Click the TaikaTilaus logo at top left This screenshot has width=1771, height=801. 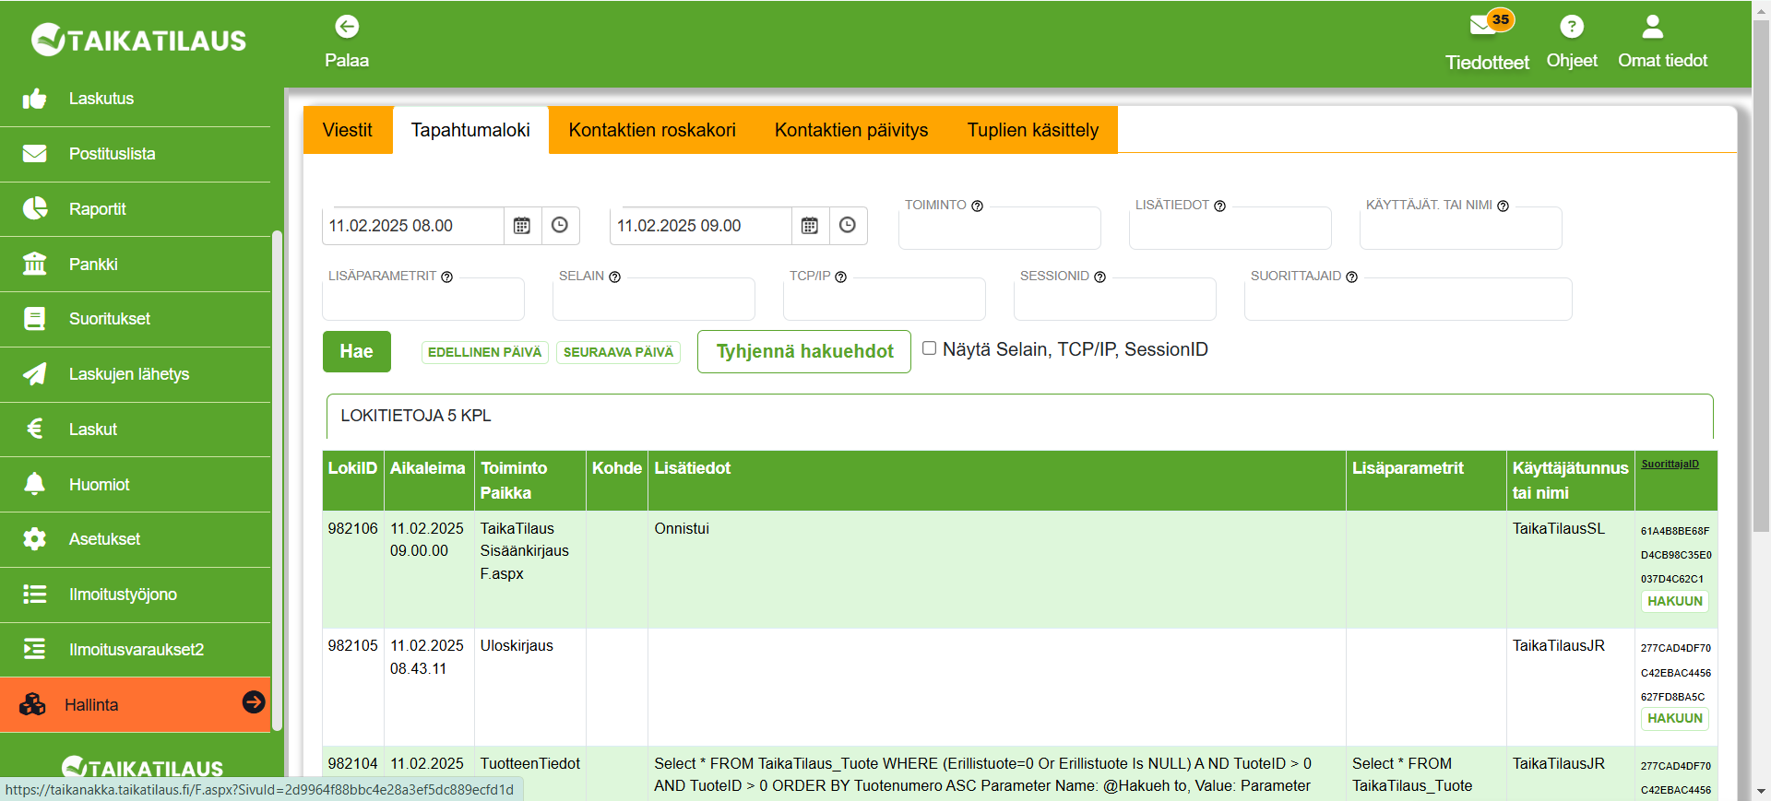coord(138,40)
